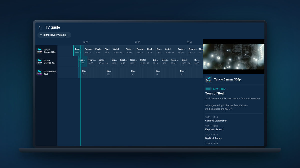Select Elephants Dream in upcoming list
Image resolution: width=300 pixels, height=168 pixels.
214,129
